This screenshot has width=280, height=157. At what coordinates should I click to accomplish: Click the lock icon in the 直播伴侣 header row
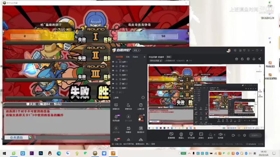(x=242, y=59)
